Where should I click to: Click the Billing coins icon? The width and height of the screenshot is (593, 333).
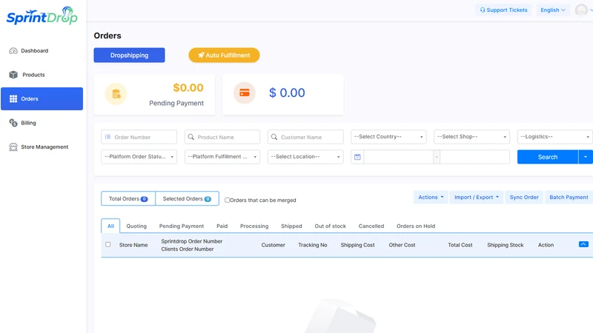pos(13,123)
